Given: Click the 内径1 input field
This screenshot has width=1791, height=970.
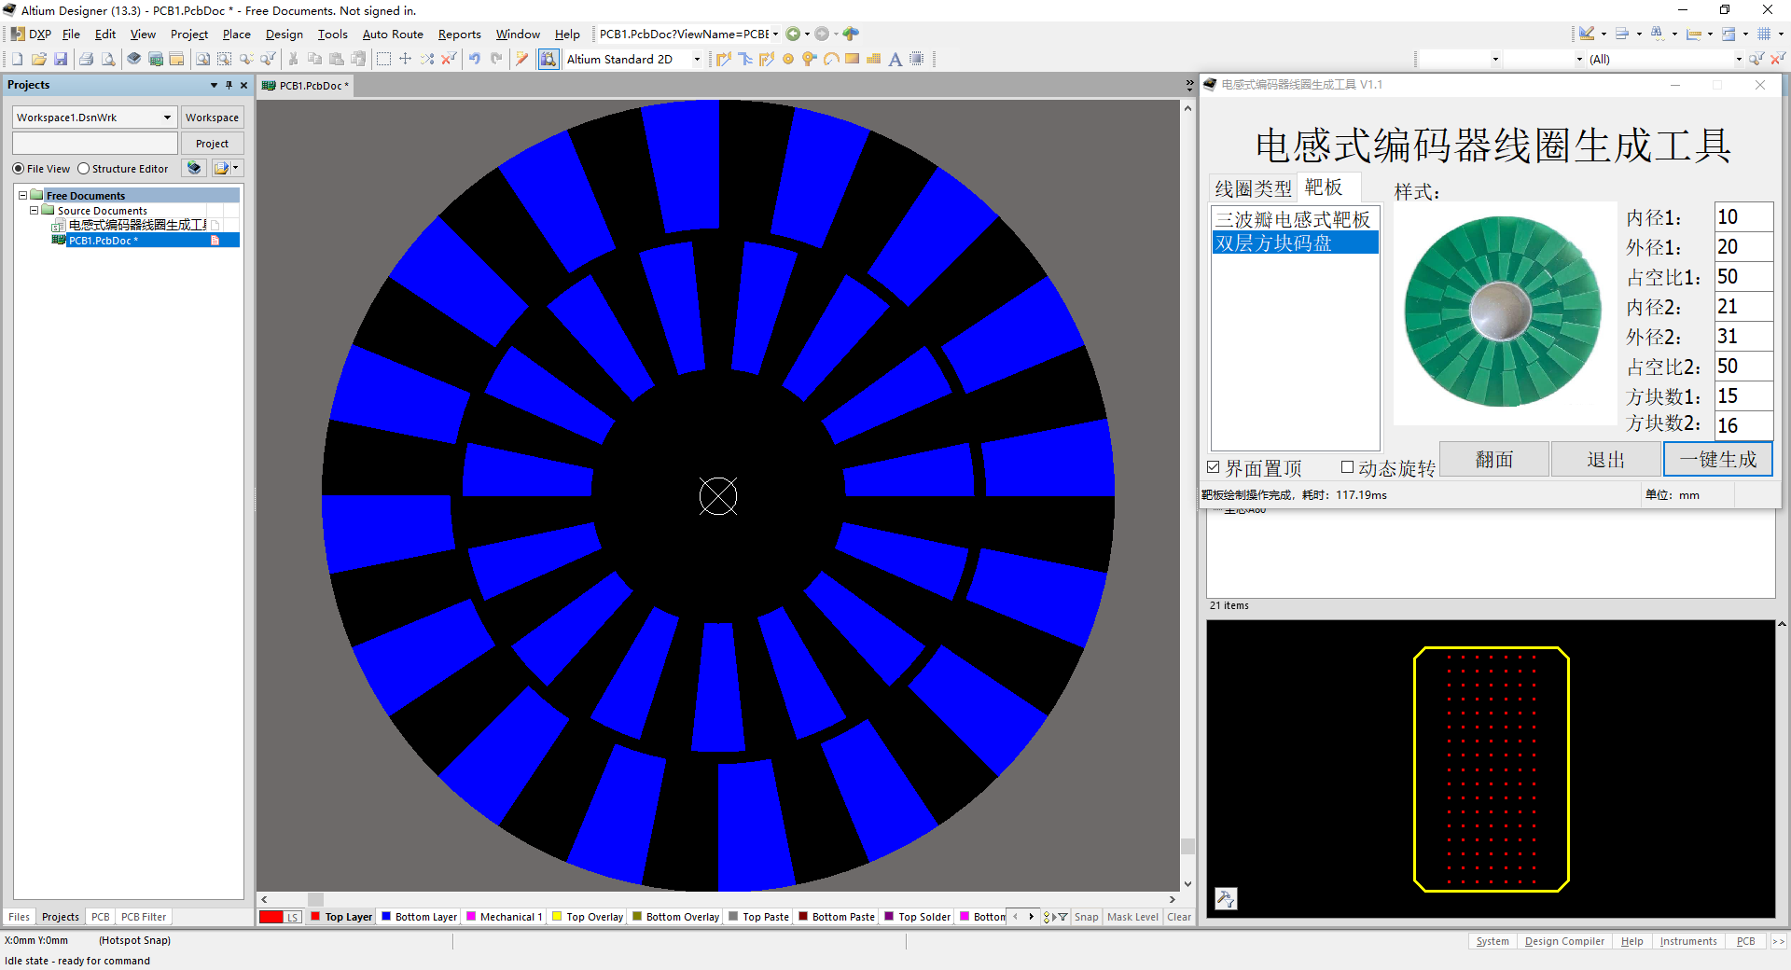Looking at the screenshot, I should click(x=1742, y=217).
